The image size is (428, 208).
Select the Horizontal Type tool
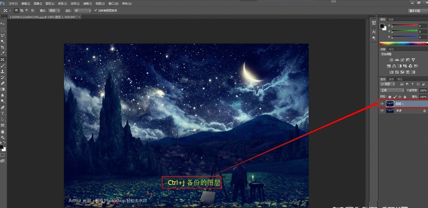[x=3, y=113]
